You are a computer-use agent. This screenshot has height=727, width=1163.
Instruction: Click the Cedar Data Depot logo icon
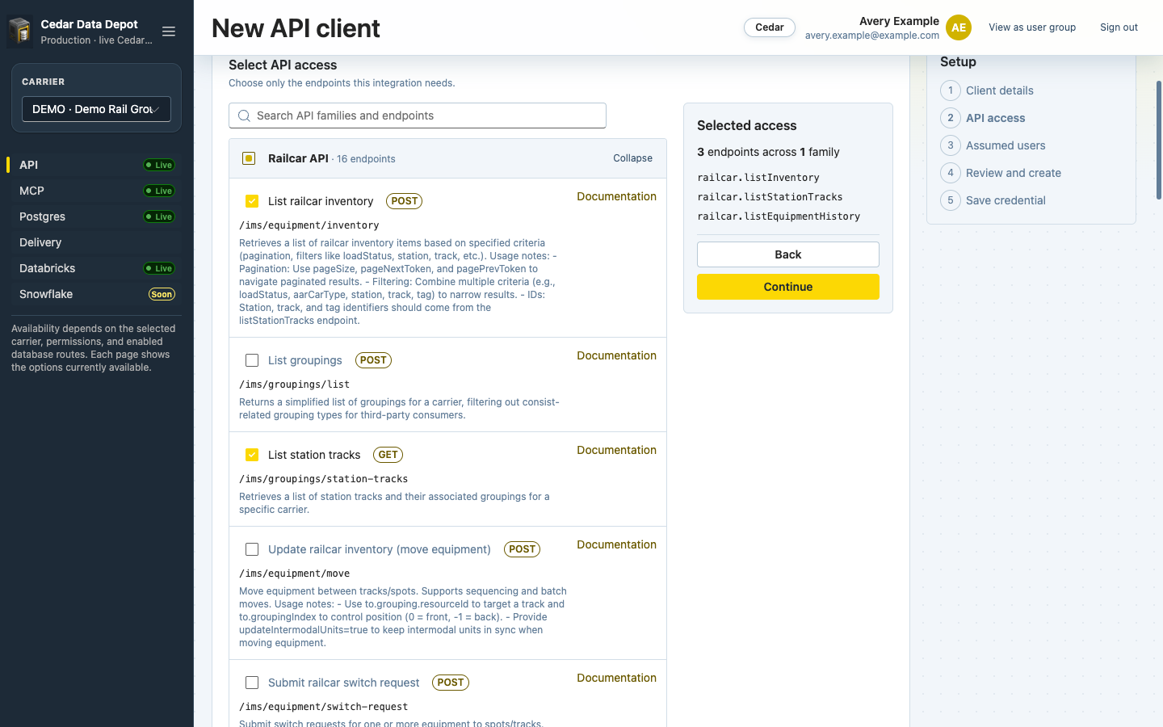[x=20, y=32]
